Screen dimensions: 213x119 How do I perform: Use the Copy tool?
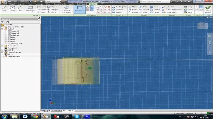click(x=133, y=10)
